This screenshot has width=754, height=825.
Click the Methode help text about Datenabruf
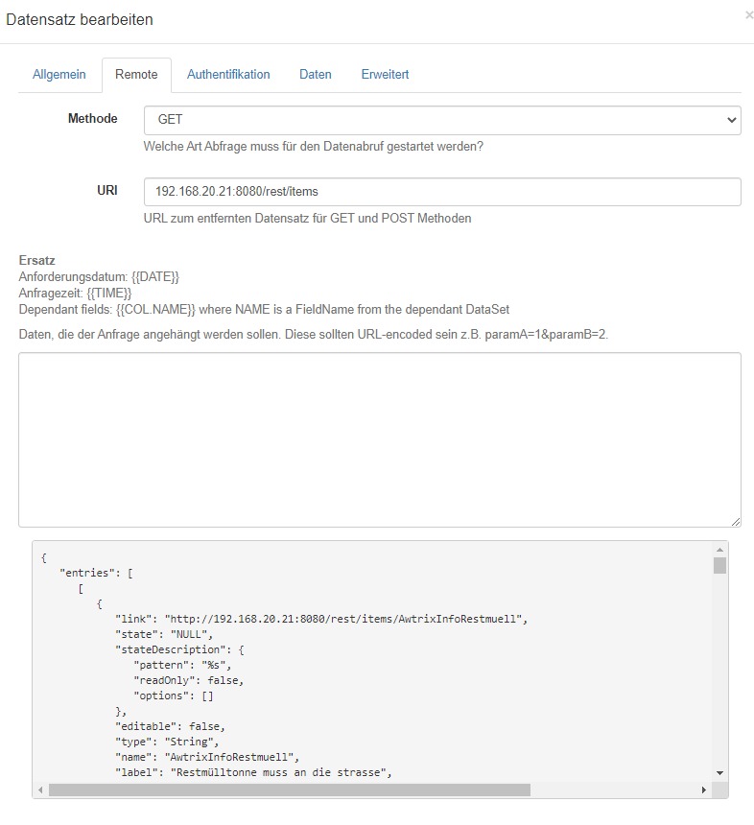[x=313, y=146]
